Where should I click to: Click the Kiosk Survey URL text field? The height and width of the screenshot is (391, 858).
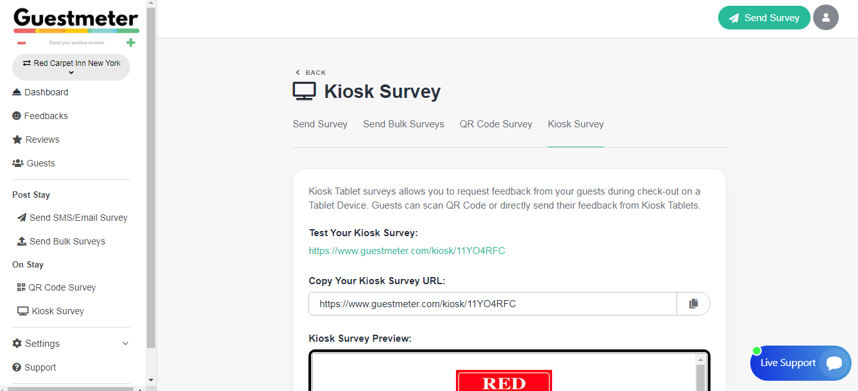(x=492, y=304)
